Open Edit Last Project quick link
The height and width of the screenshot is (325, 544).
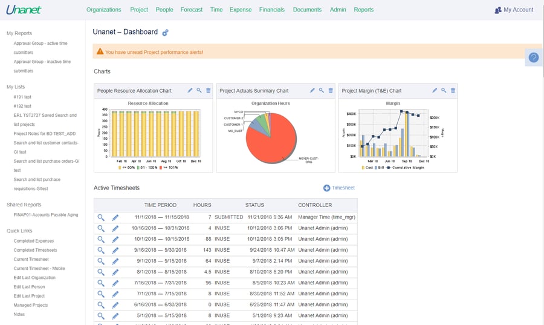(29, 296)
